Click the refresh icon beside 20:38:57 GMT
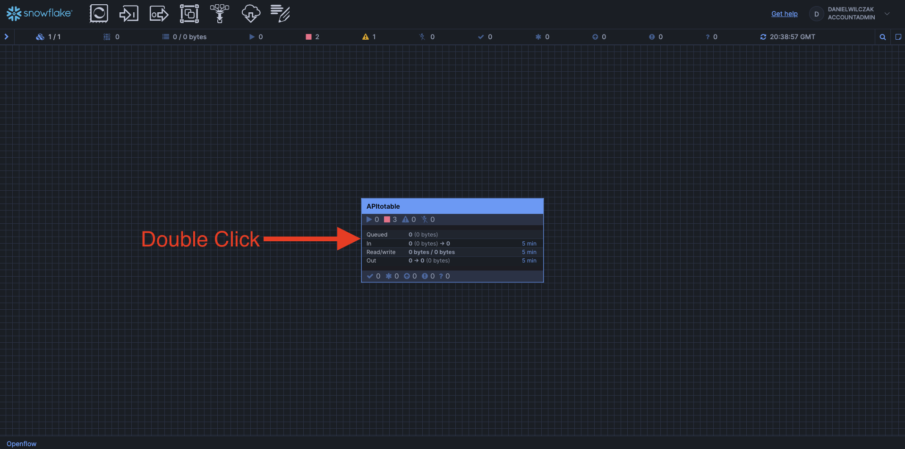The image size is (905, 449). 763,37
